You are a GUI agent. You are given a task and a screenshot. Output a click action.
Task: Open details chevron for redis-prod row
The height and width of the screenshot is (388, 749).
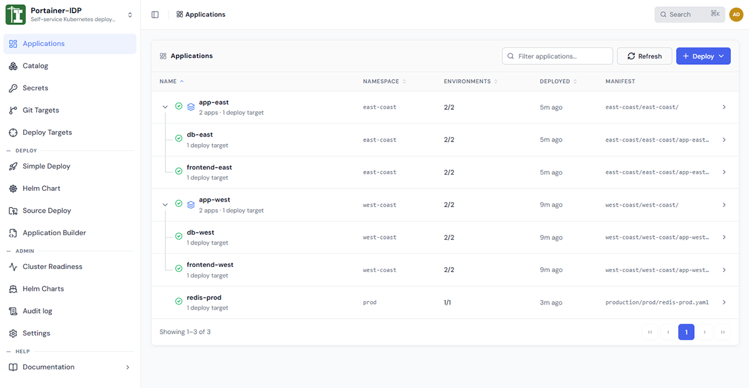click(x=724, y=303)
